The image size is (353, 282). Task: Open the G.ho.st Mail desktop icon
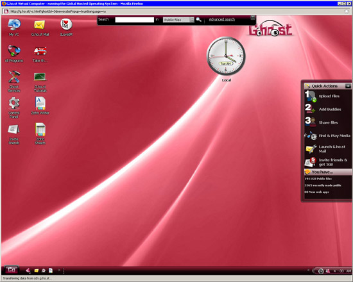pyautogui.click(x=40, y=25)
